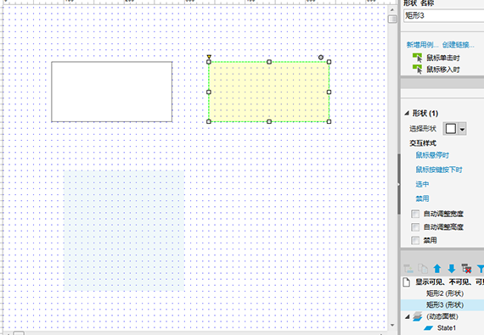Enable the 自动调整高度 checkbox
484x335 pixels.
click(415, 227)
